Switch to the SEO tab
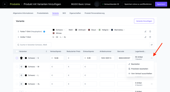 [x=64, y=13]
